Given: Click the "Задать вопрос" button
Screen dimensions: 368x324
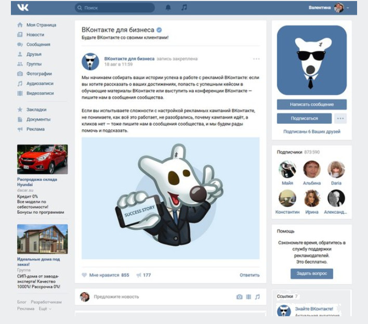Looking at the screenshot, I should coord(312,274).
